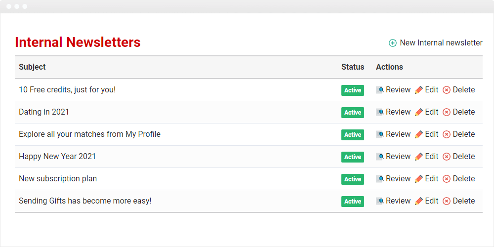This screenshot has height=247, width=494.
Task: Click delete circle icon for Happy New Year 2021
Action: (x=447, y=157)
